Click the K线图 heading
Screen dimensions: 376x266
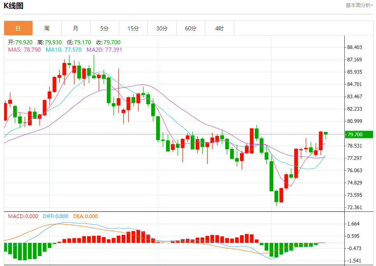coord(14,5)
